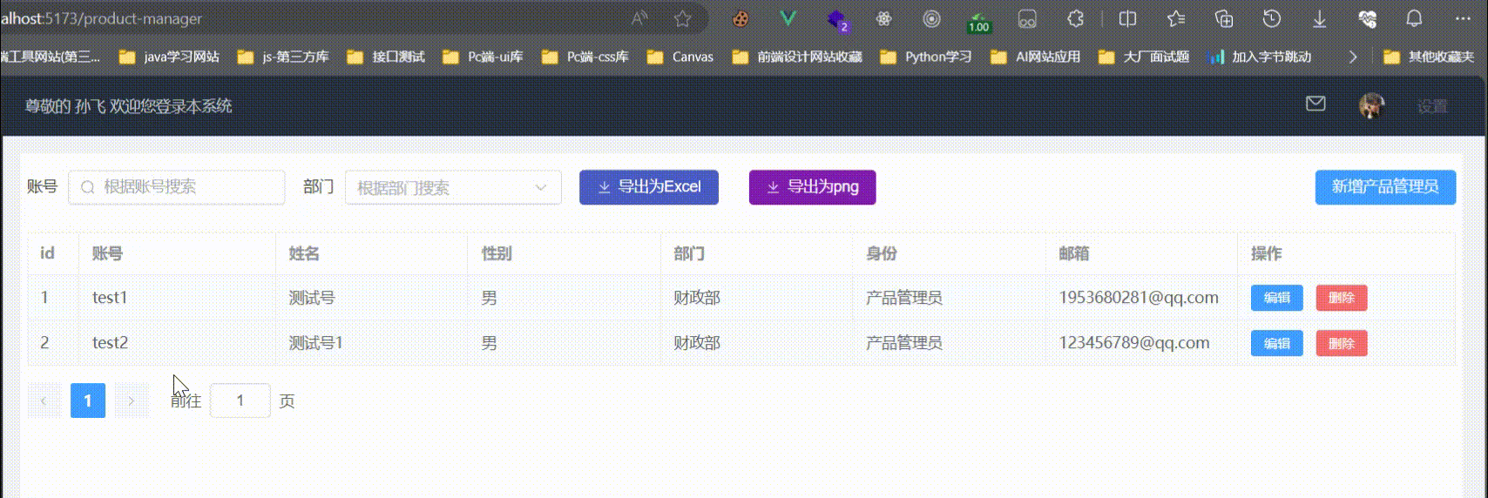Open browsing history
The image size is (1488, 498).
coord(1272,18)
